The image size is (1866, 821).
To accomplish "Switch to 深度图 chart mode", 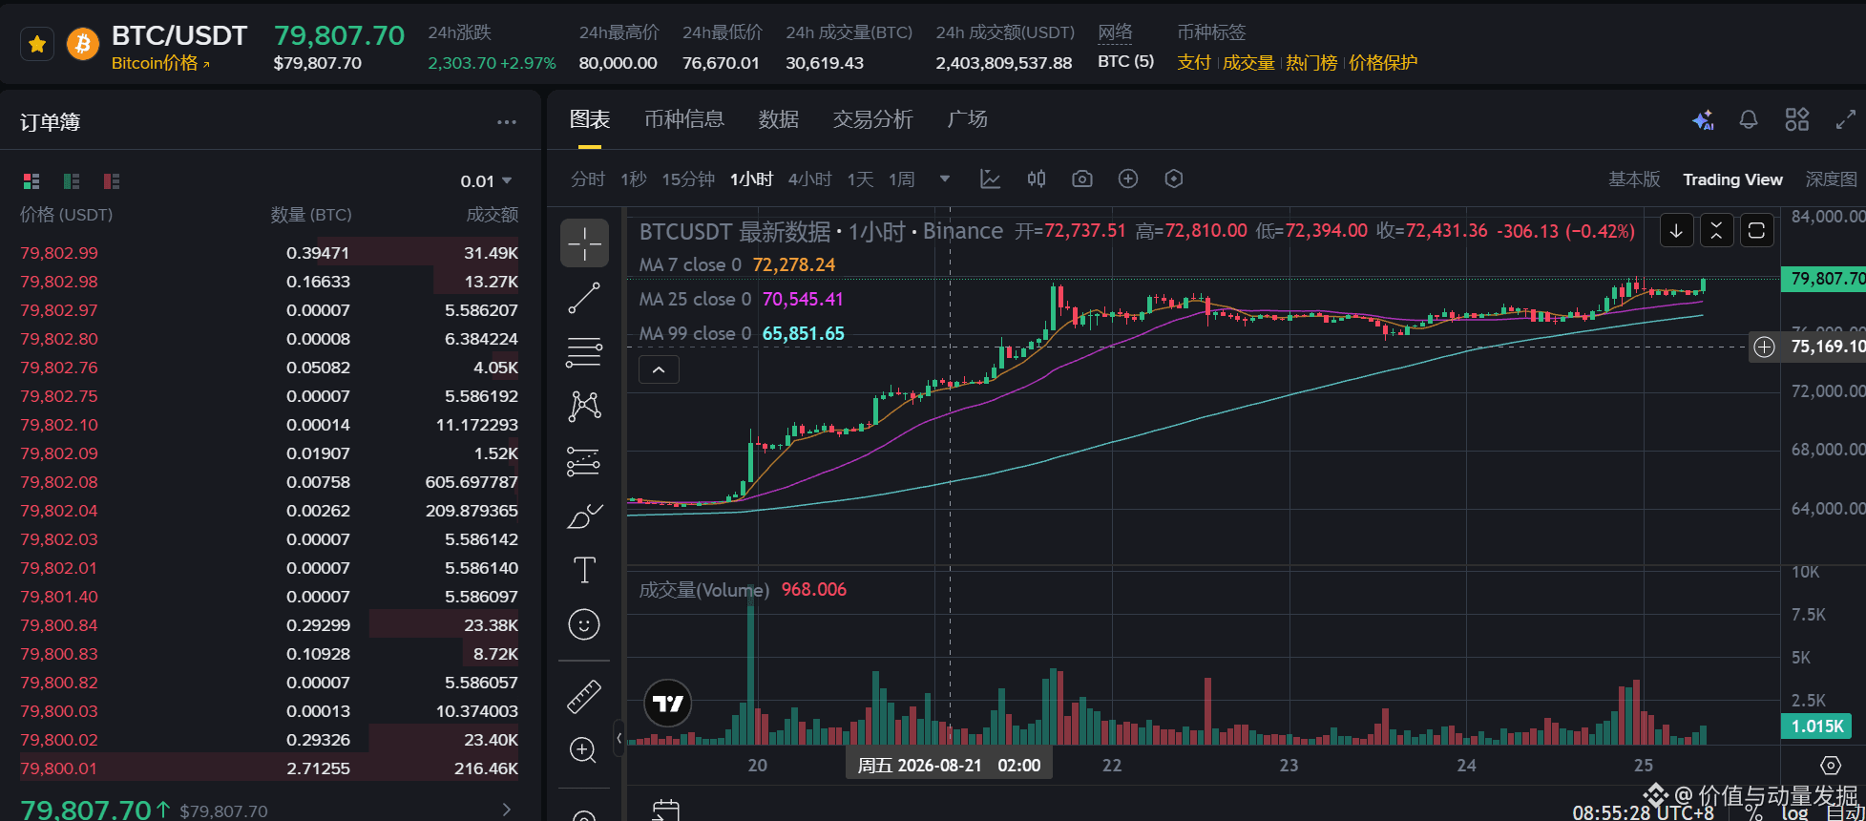I will (1832, 179).
